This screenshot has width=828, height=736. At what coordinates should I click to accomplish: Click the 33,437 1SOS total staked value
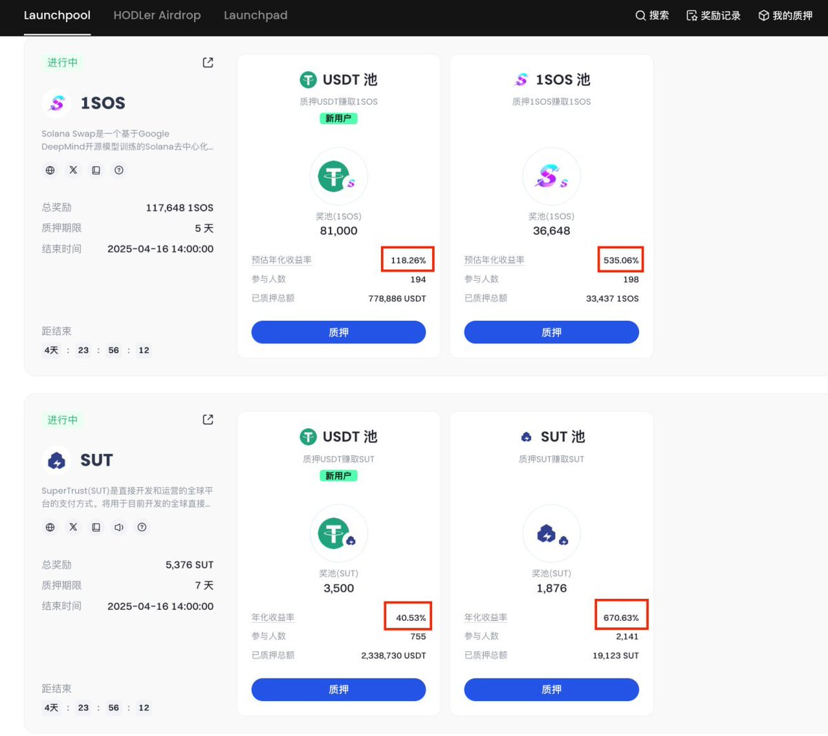point(612,299)
